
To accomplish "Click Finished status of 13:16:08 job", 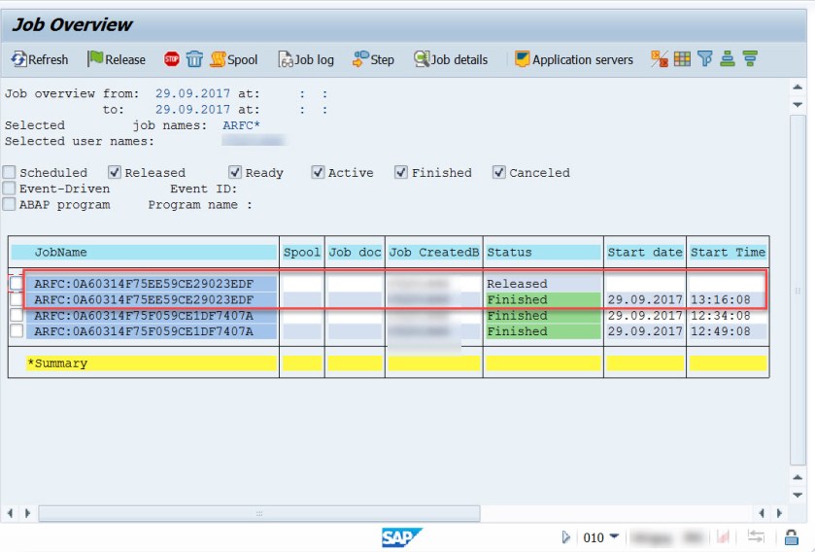I will pos(543,299).
